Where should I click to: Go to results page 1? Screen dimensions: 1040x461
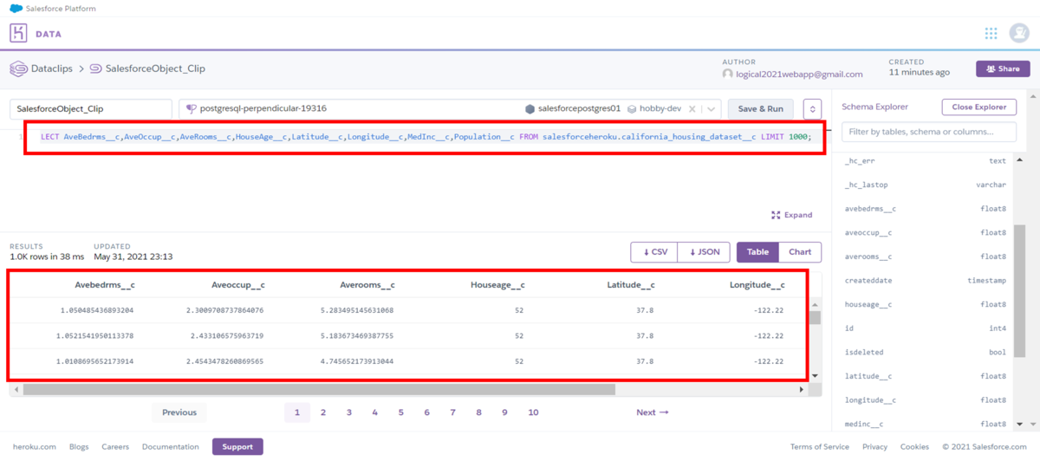click(297, 412)
